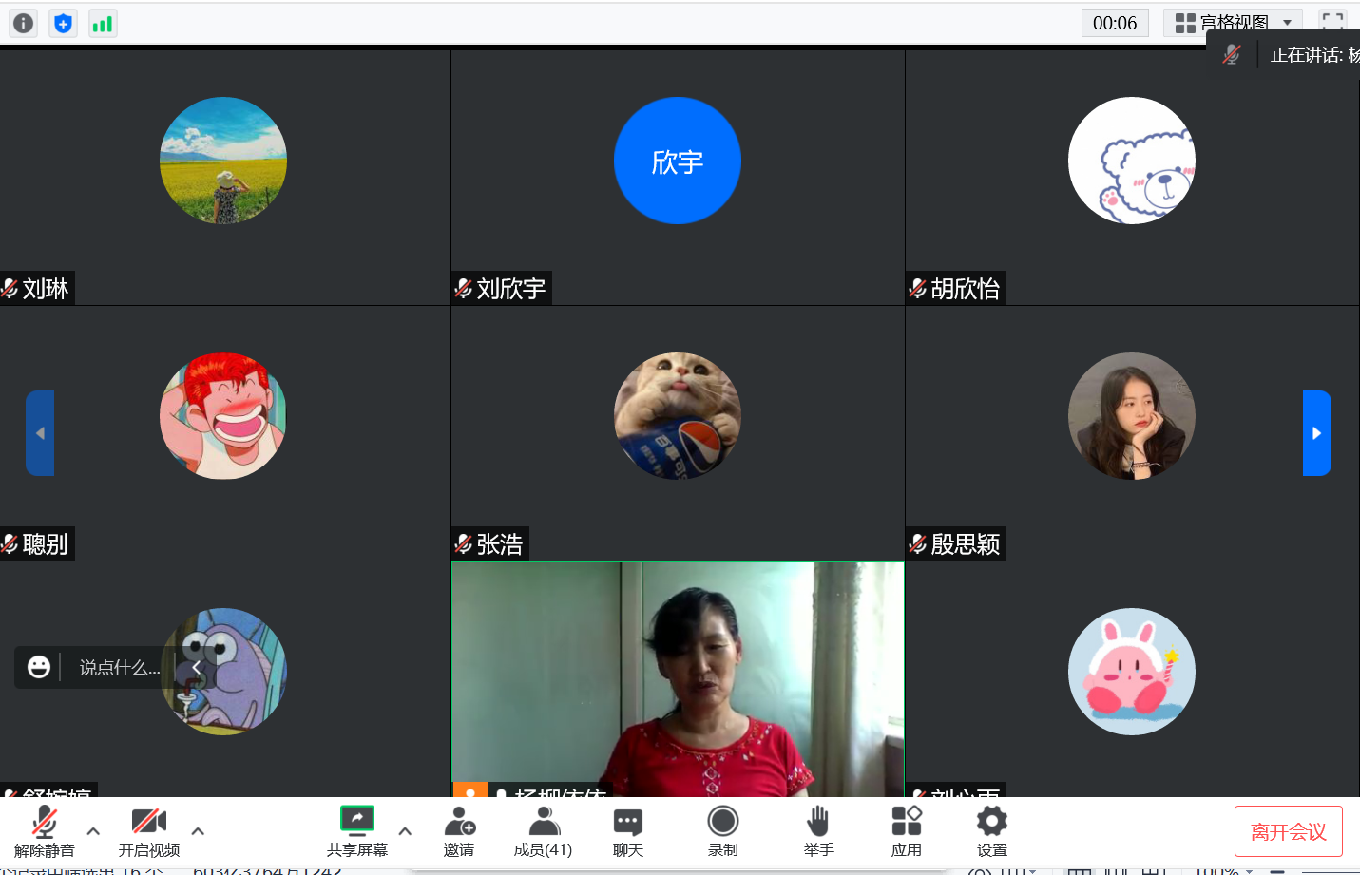Click the meeting info icon
This screenshot has height=875, width=1360.
24,24
